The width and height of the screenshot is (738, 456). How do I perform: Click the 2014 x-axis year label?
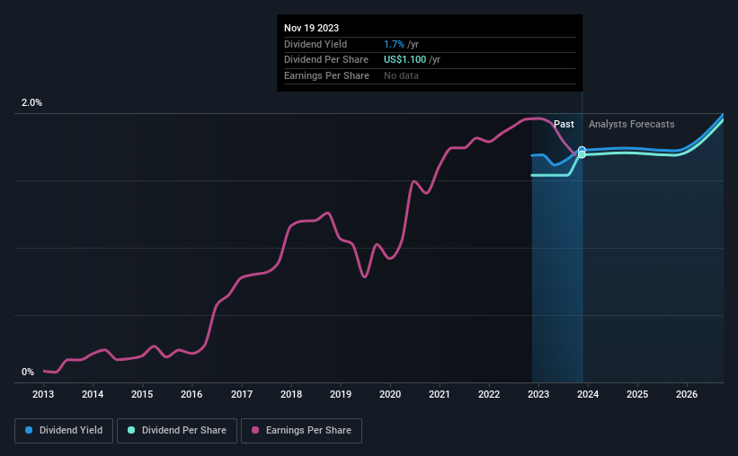click(93, 394)
